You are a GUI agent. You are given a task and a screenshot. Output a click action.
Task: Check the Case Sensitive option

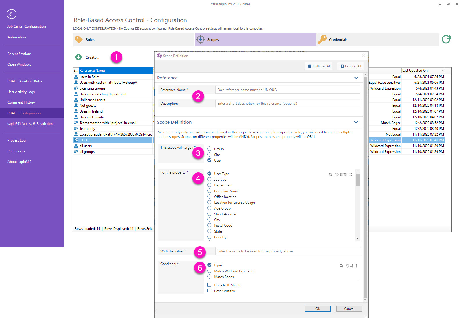[209, 291]
